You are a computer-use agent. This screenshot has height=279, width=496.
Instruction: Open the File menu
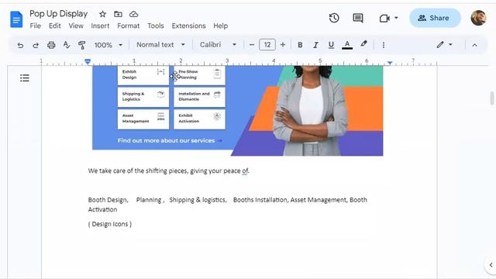tap(35, 26)
